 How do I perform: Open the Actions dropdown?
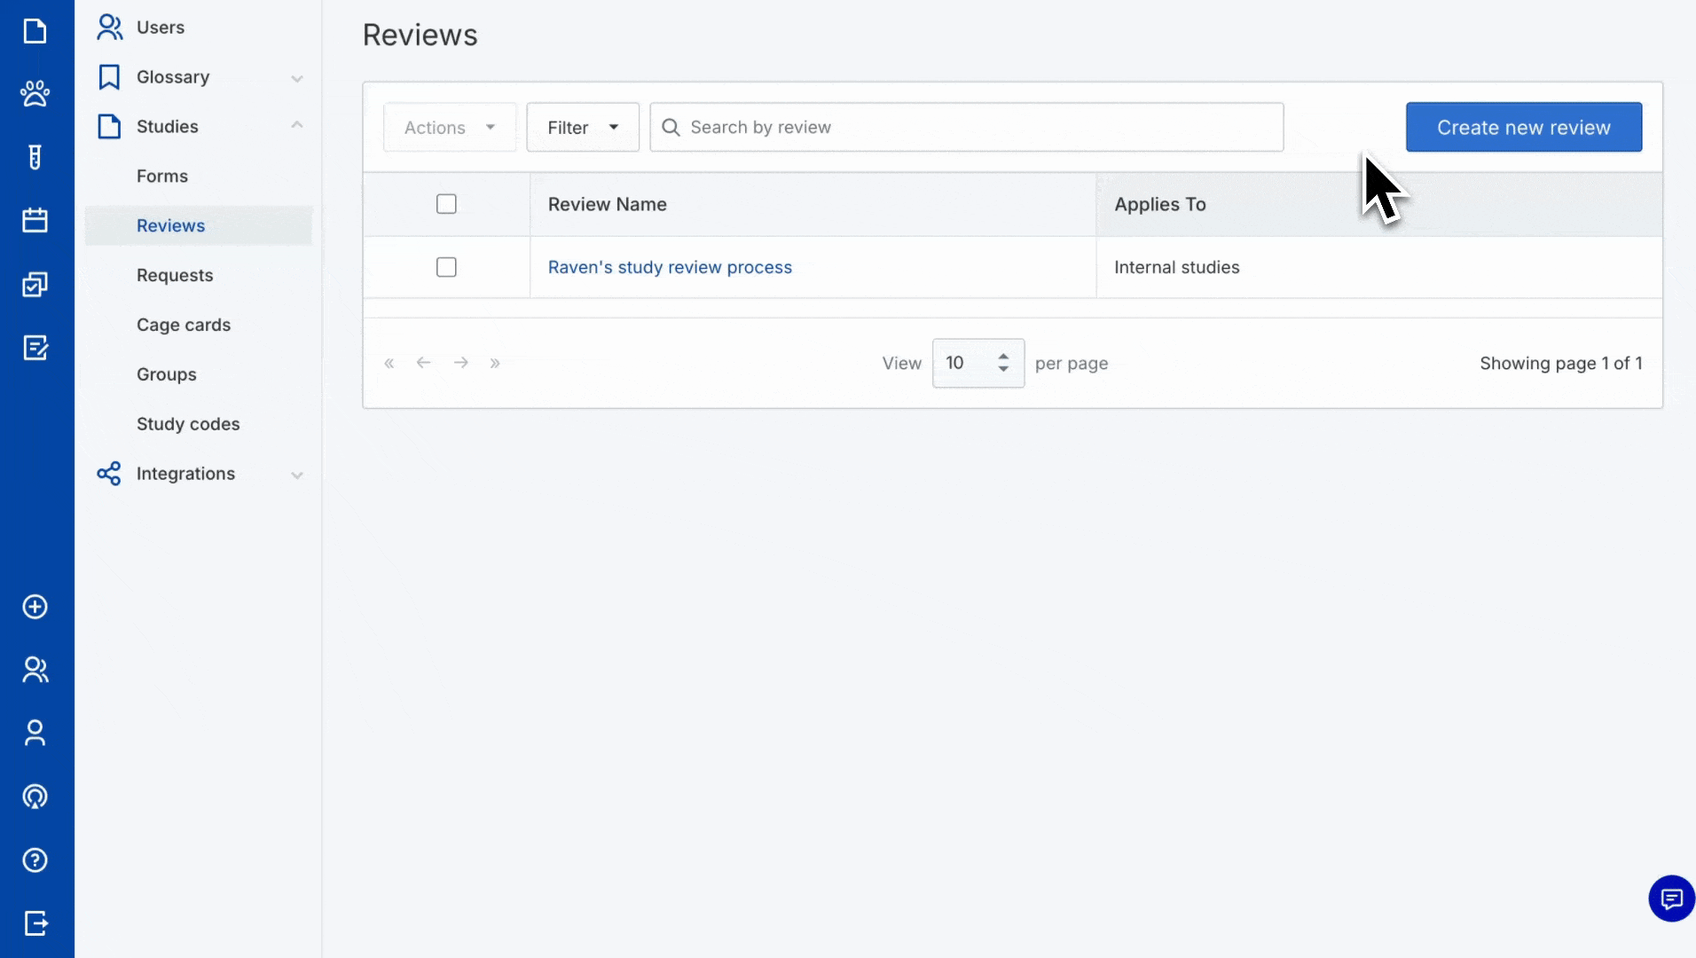click(x=449, y=127)
